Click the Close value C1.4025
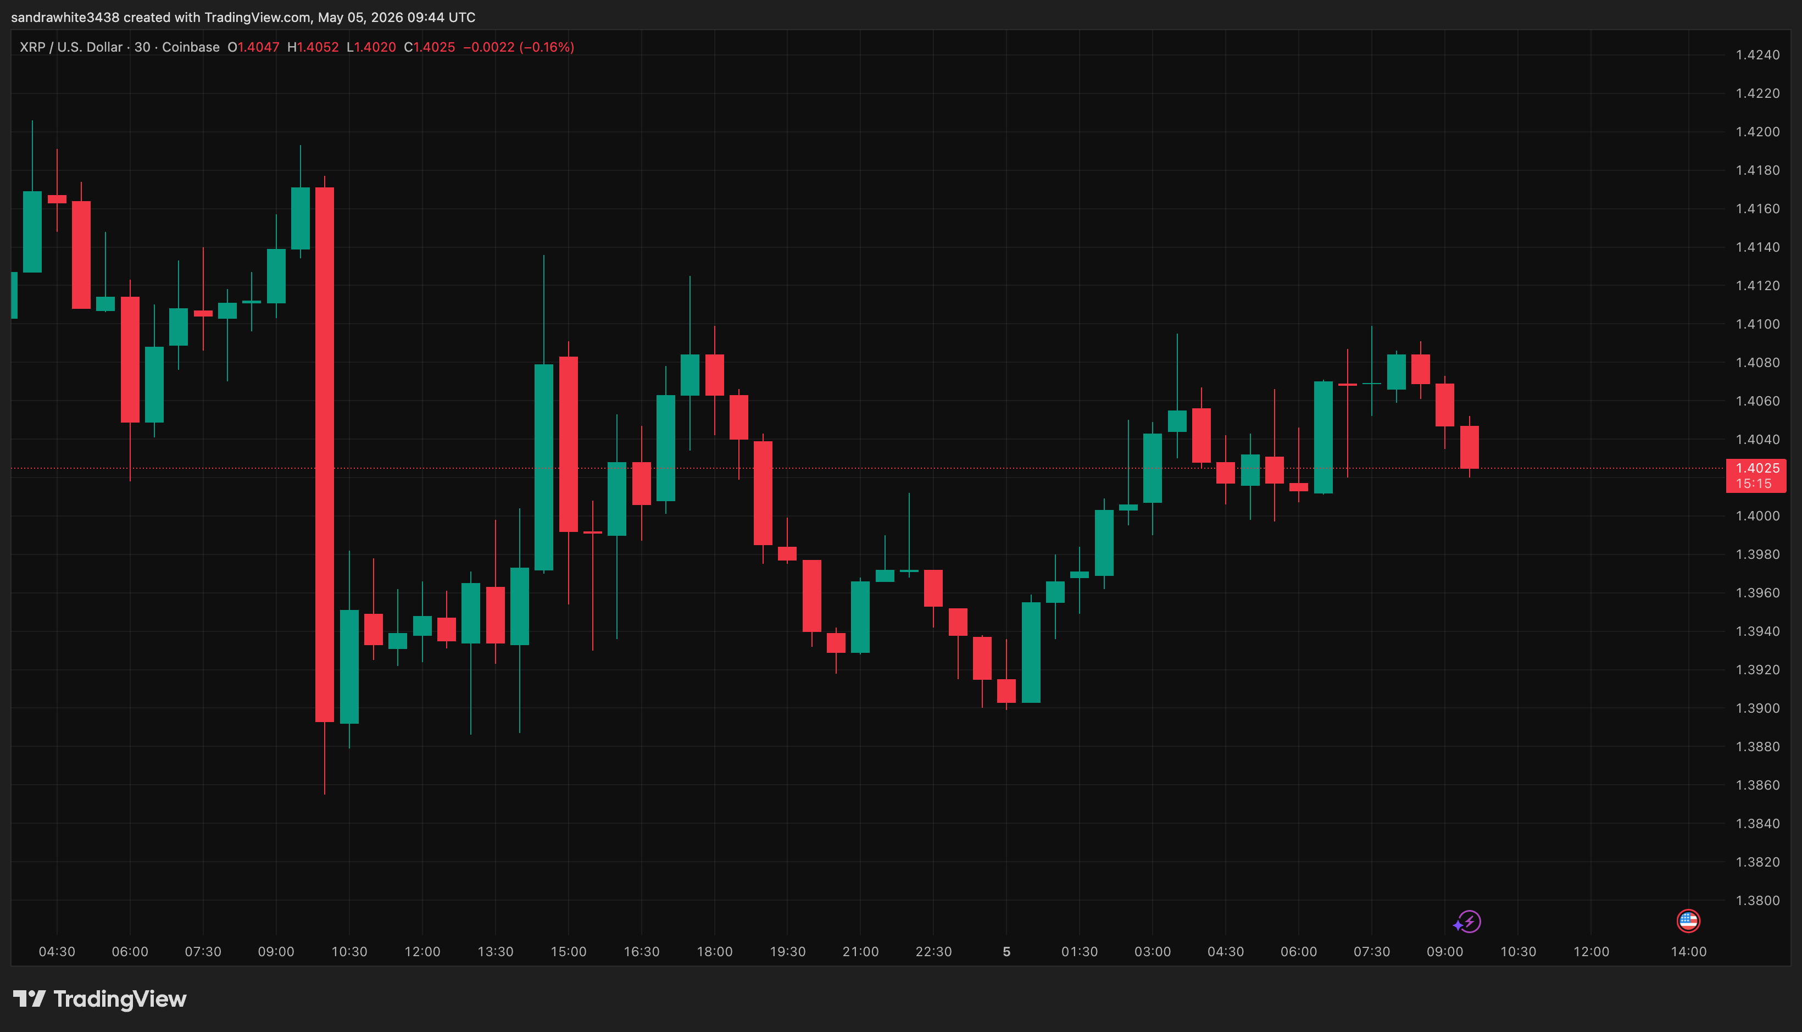This screenshot has height=1032, width=1802. [x=429, y=47]
